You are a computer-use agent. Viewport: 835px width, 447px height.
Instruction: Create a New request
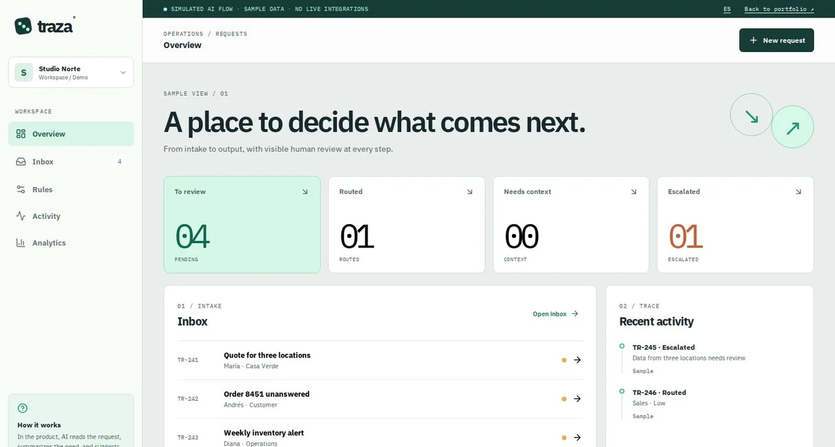tap(776, 40)
